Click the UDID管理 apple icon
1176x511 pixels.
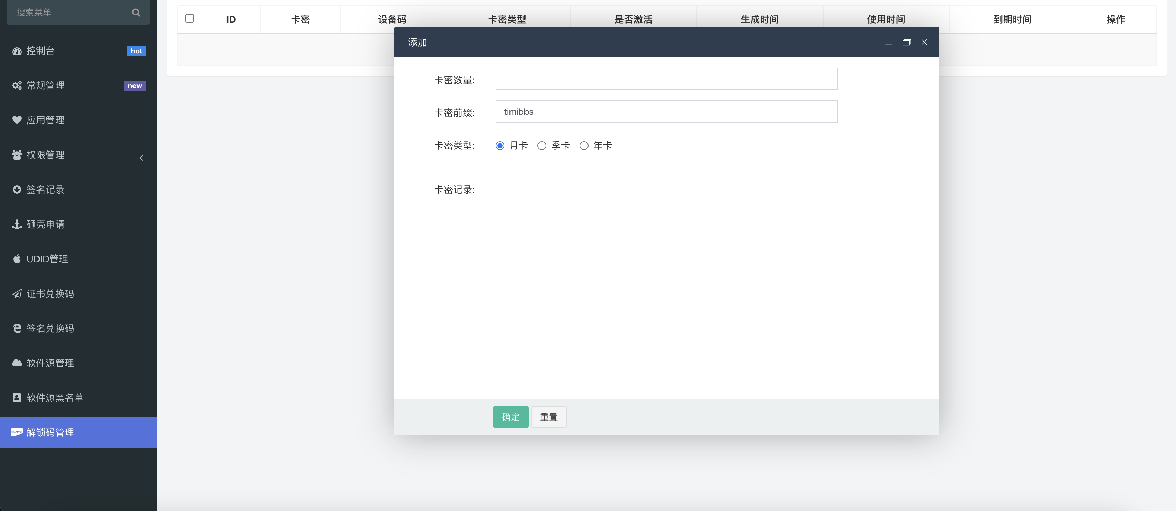pos(17,259)
